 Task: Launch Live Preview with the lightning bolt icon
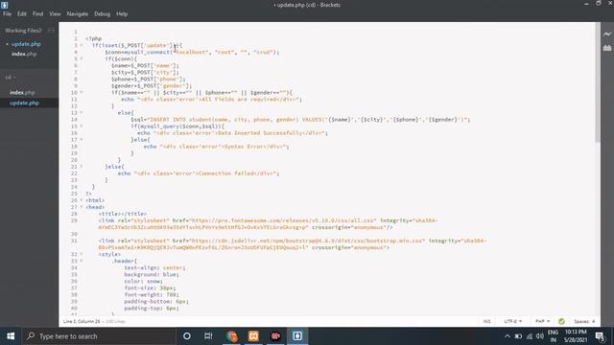[607, 34]
